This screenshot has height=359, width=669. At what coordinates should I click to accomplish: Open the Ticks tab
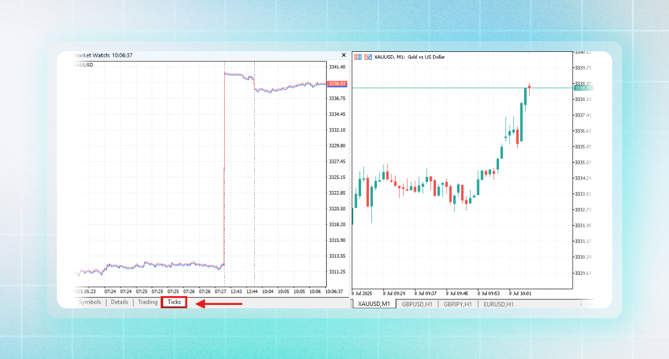(174, 302)
